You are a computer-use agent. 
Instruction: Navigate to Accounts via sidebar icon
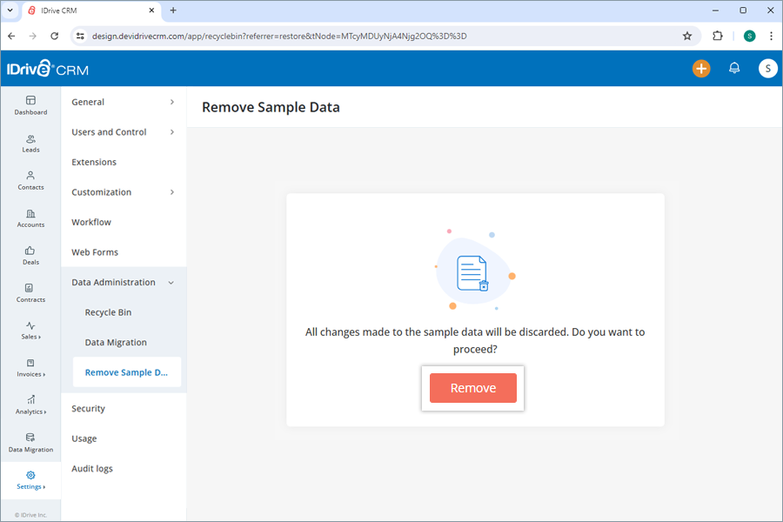[30, 218]
